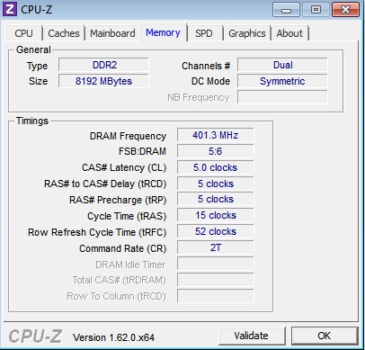Click the empty NB Frequency field
The height and width of the screenshot is (350, 365).
282,97
